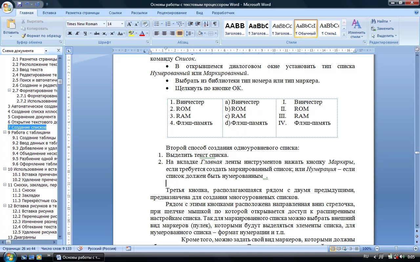Open the Вставка ribbon tab

click(x=49, y=13)
